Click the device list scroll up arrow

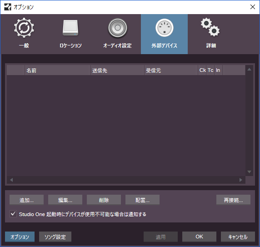coord(249,69)
